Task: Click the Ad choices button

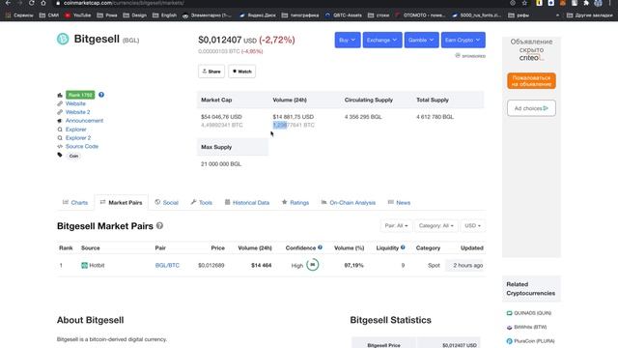Action: 531,108
